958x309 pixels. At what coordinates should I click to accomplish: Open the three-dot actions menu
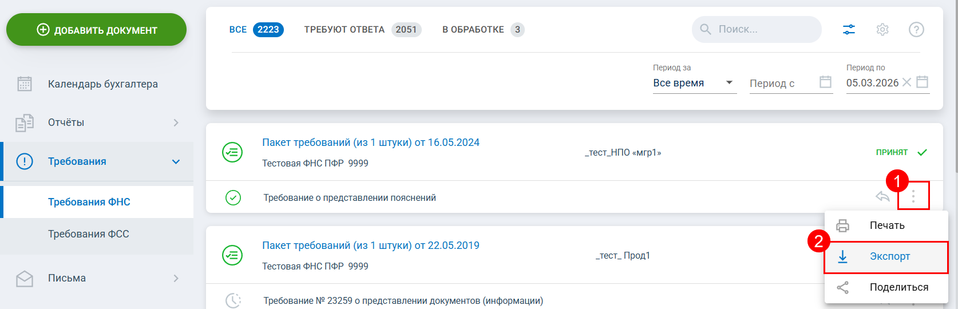coord(913,197)
